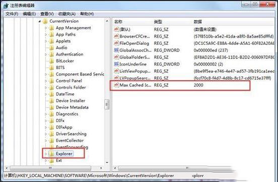278x182 pixels.
Task: Expand the App Management key
Action: [46, 28]
